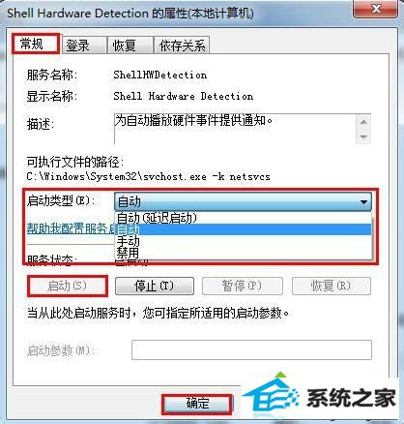This screenshot has height=424, width=404.
Task: Switch to the 登录 tab
Action: tap(83, 45)
